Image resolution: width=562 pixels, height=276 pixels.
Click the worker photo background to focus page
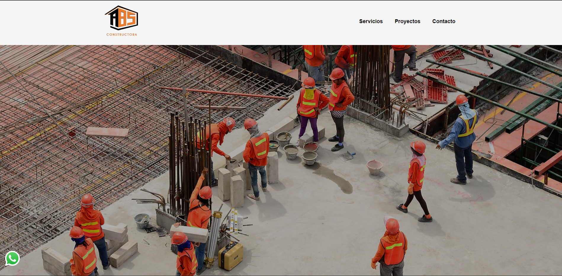pos(281,160)
